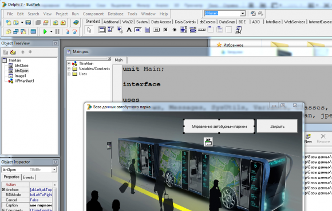Open the component selector dropdown in Object Inspector

point(54,169)
